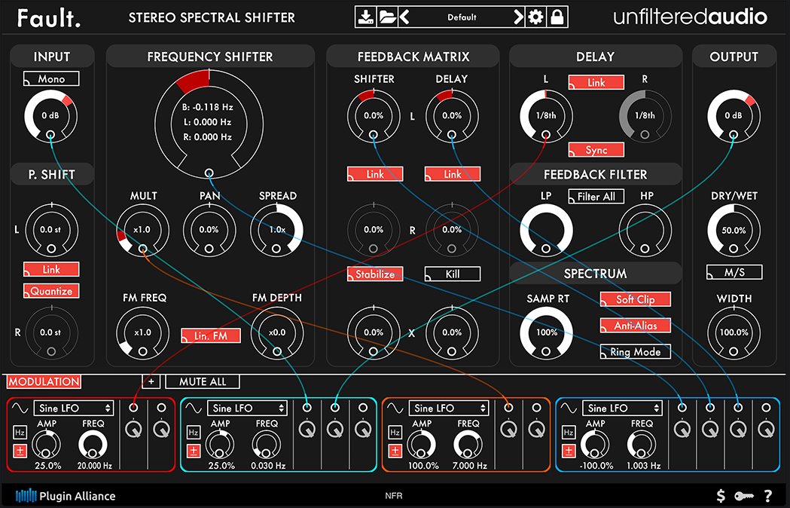This screenshot has width=790, height=508.
Task: Toggle Hz button on cyan LFO module
Action: [x=194, y=433]
